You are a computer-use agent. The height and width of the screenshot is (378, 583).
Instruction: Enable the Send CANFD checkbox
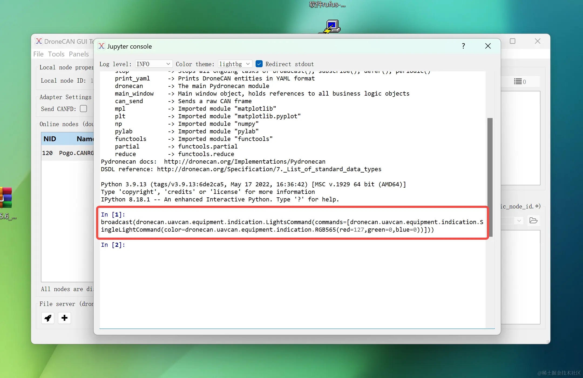point(83,109)
